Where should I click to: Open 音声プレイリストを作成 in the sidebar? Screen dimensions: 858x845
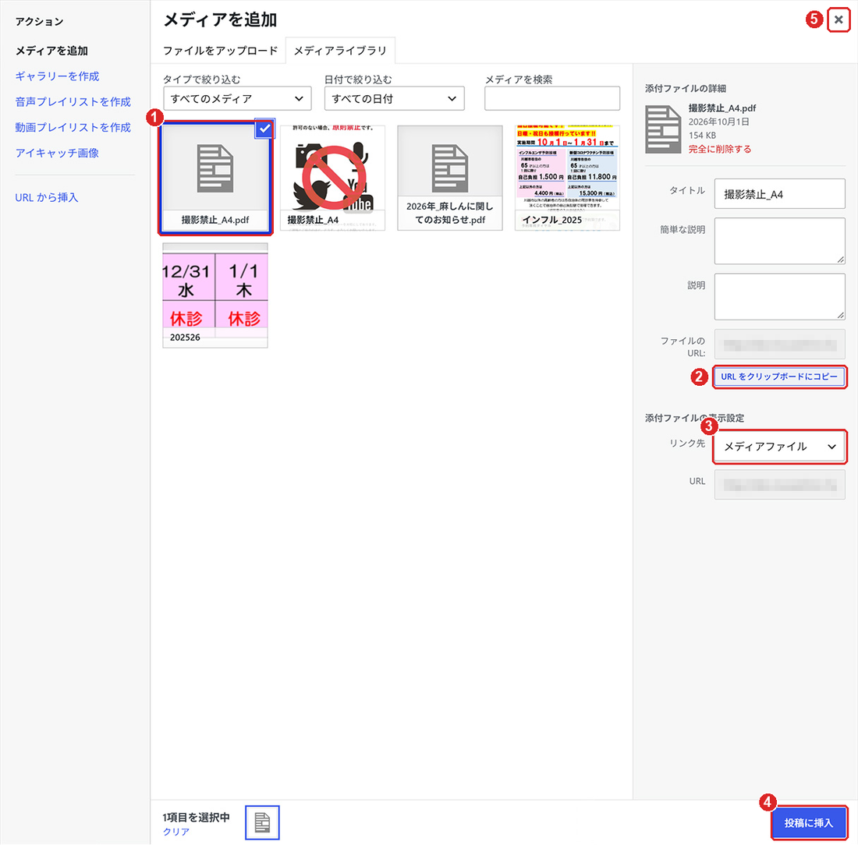click(x=73, y=102)
